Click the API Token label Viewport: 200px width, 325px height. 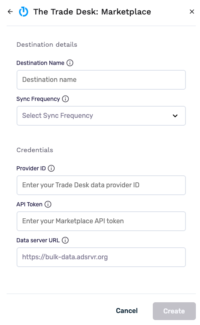tap(29, 204)
